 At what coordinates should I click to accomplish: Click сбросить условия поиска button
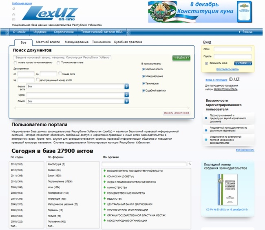(x=177, y=113)
